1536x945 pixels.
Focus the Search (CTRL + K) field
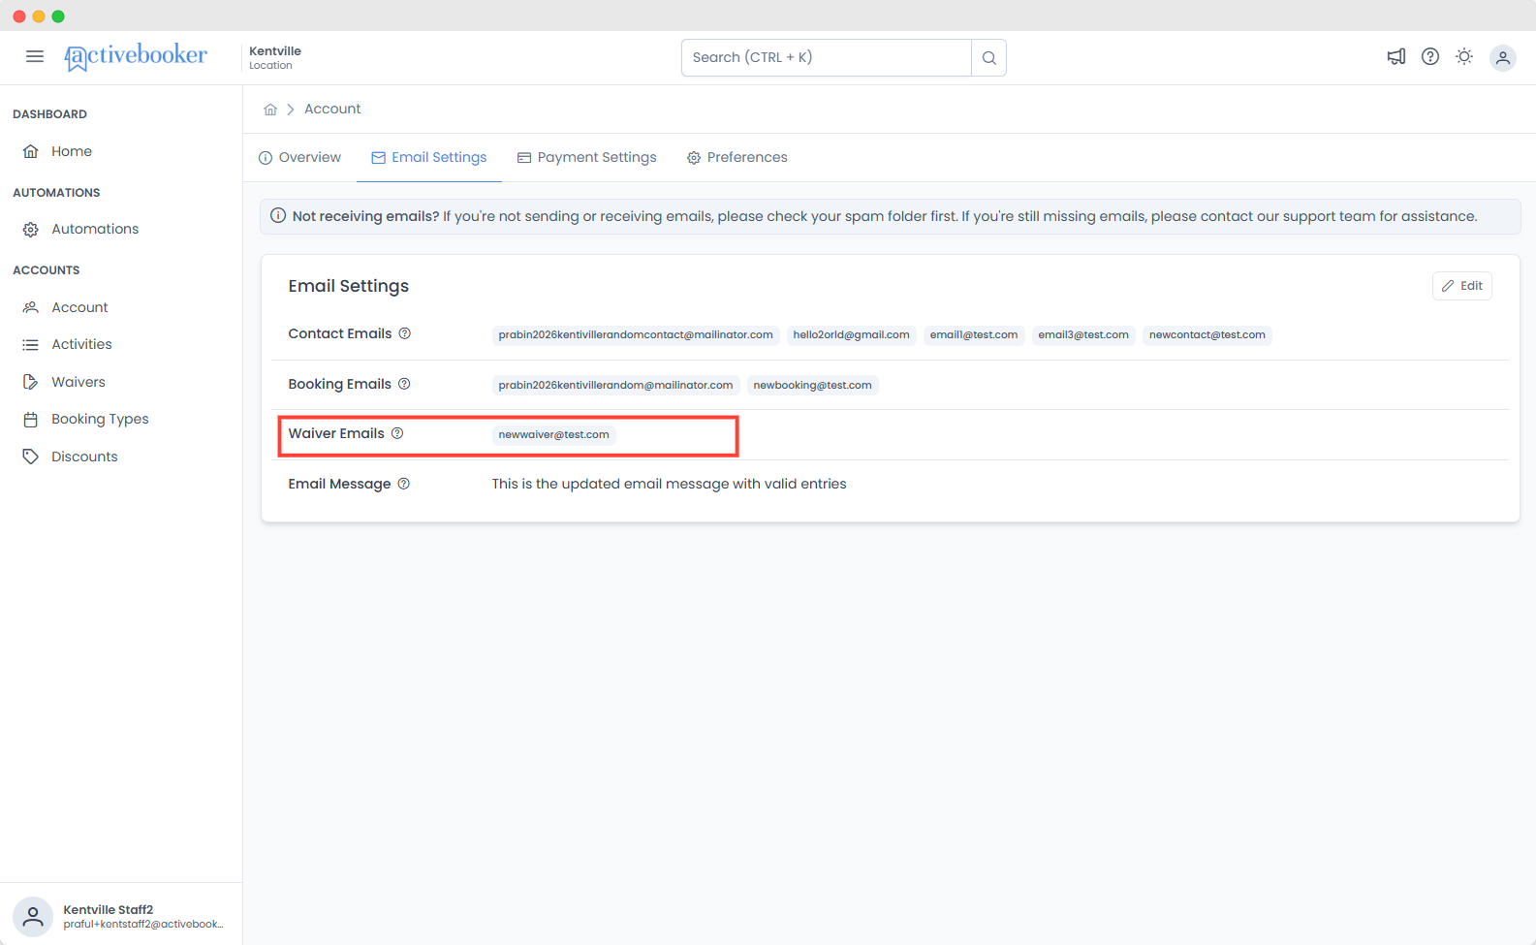(x=827, y=57)
